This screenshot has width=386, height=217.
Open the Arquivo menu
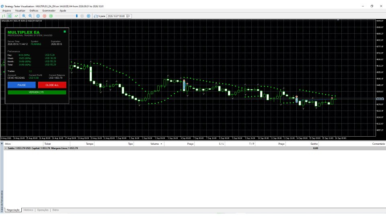click(7, 10)
